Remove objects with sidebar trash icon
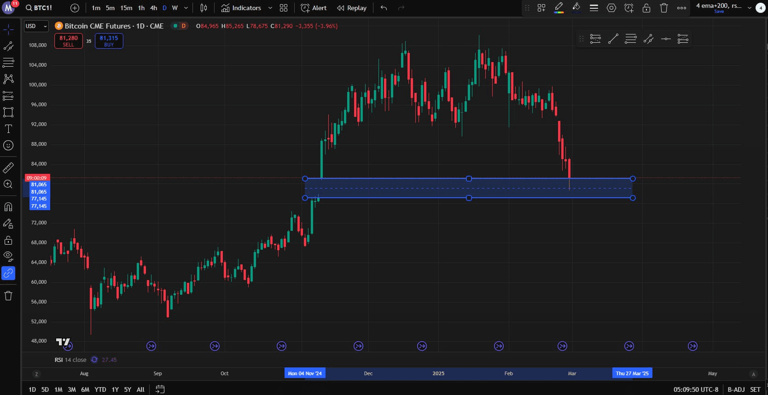The image size is (768, 395). [x=8, y=296]
